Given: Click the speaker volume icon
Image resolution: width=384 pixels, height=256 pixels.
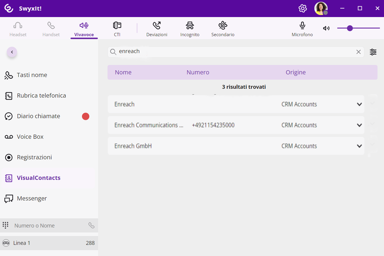Looking at the screenshot, I should pyautogui.click(x=326, y=28).
